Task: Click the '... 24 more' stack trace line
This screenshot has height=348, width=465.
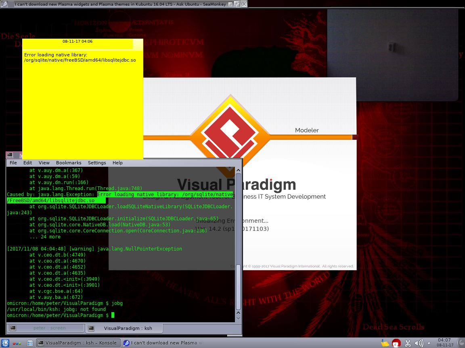Action: pyautogui.click(x=45, y=237)
